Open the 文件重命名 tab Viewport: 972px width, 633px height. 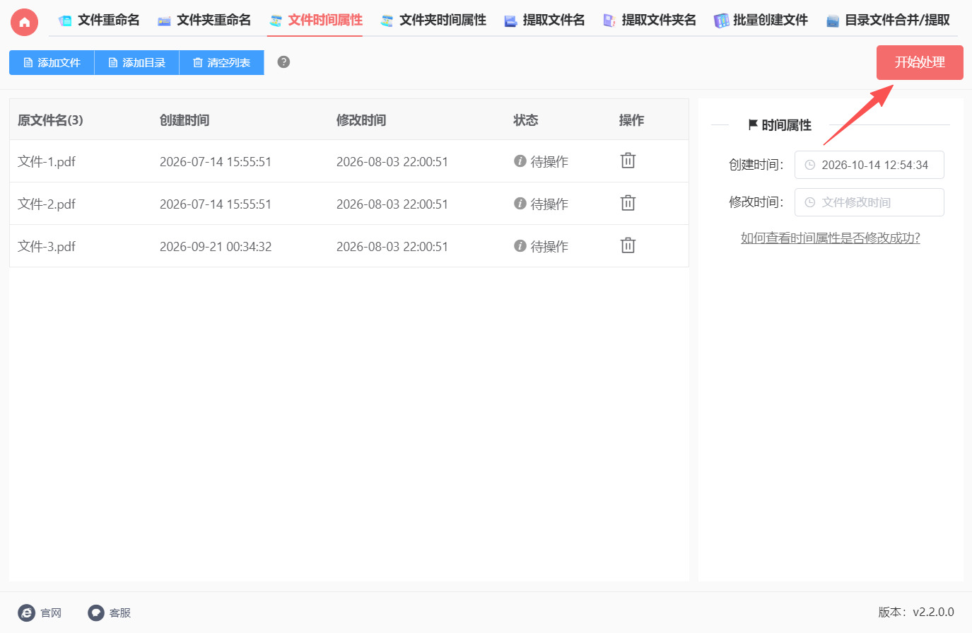(99, 21)
